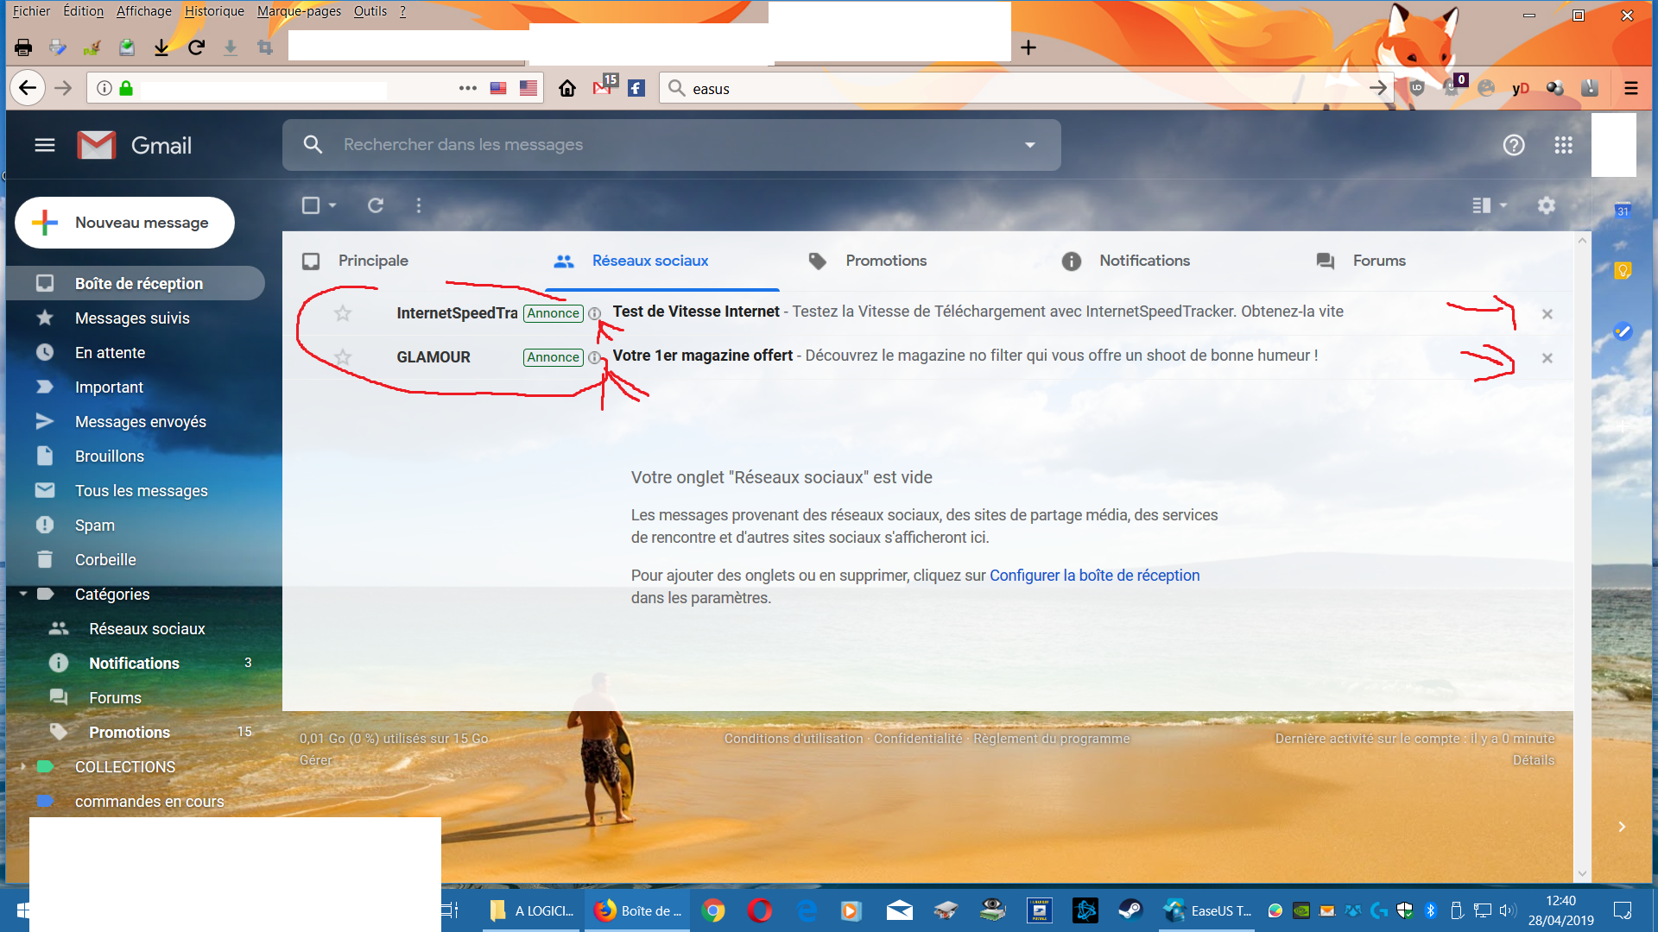Star the GLAMOUR message
The image size is (1658, 932).
coord(343,356)
